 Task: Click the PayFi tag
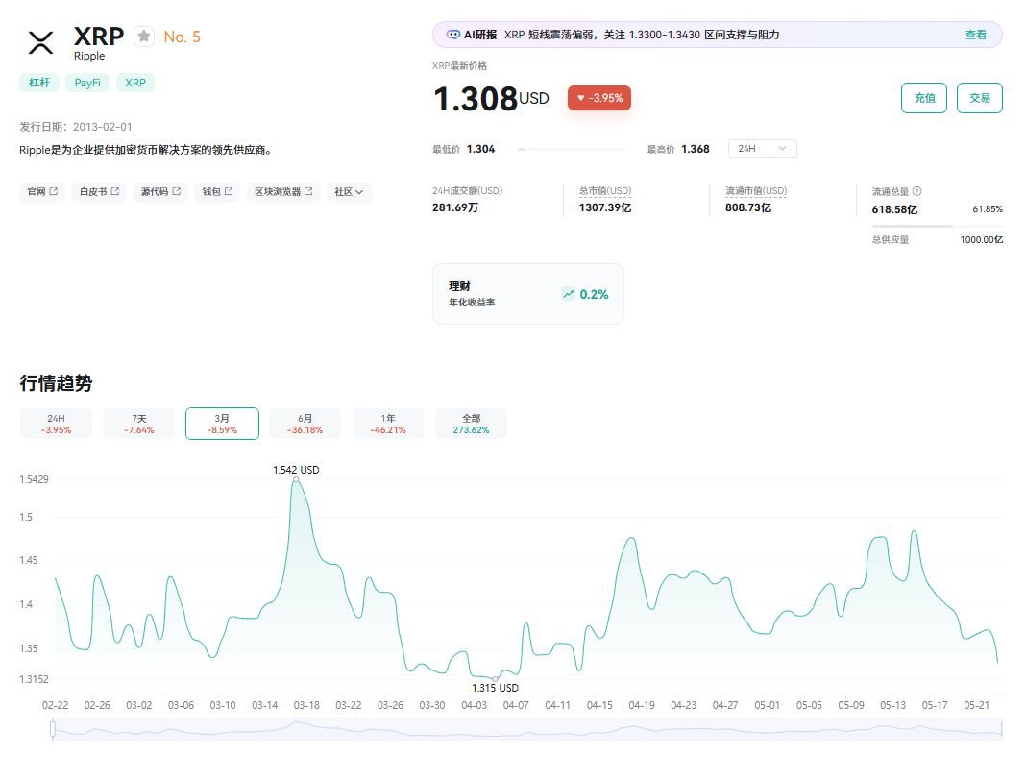click(87, 83)
